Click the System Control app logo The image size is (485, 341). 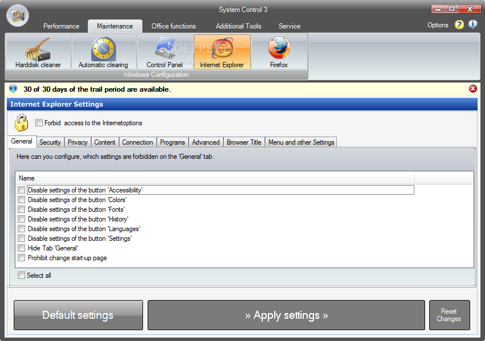click(18, 15)
